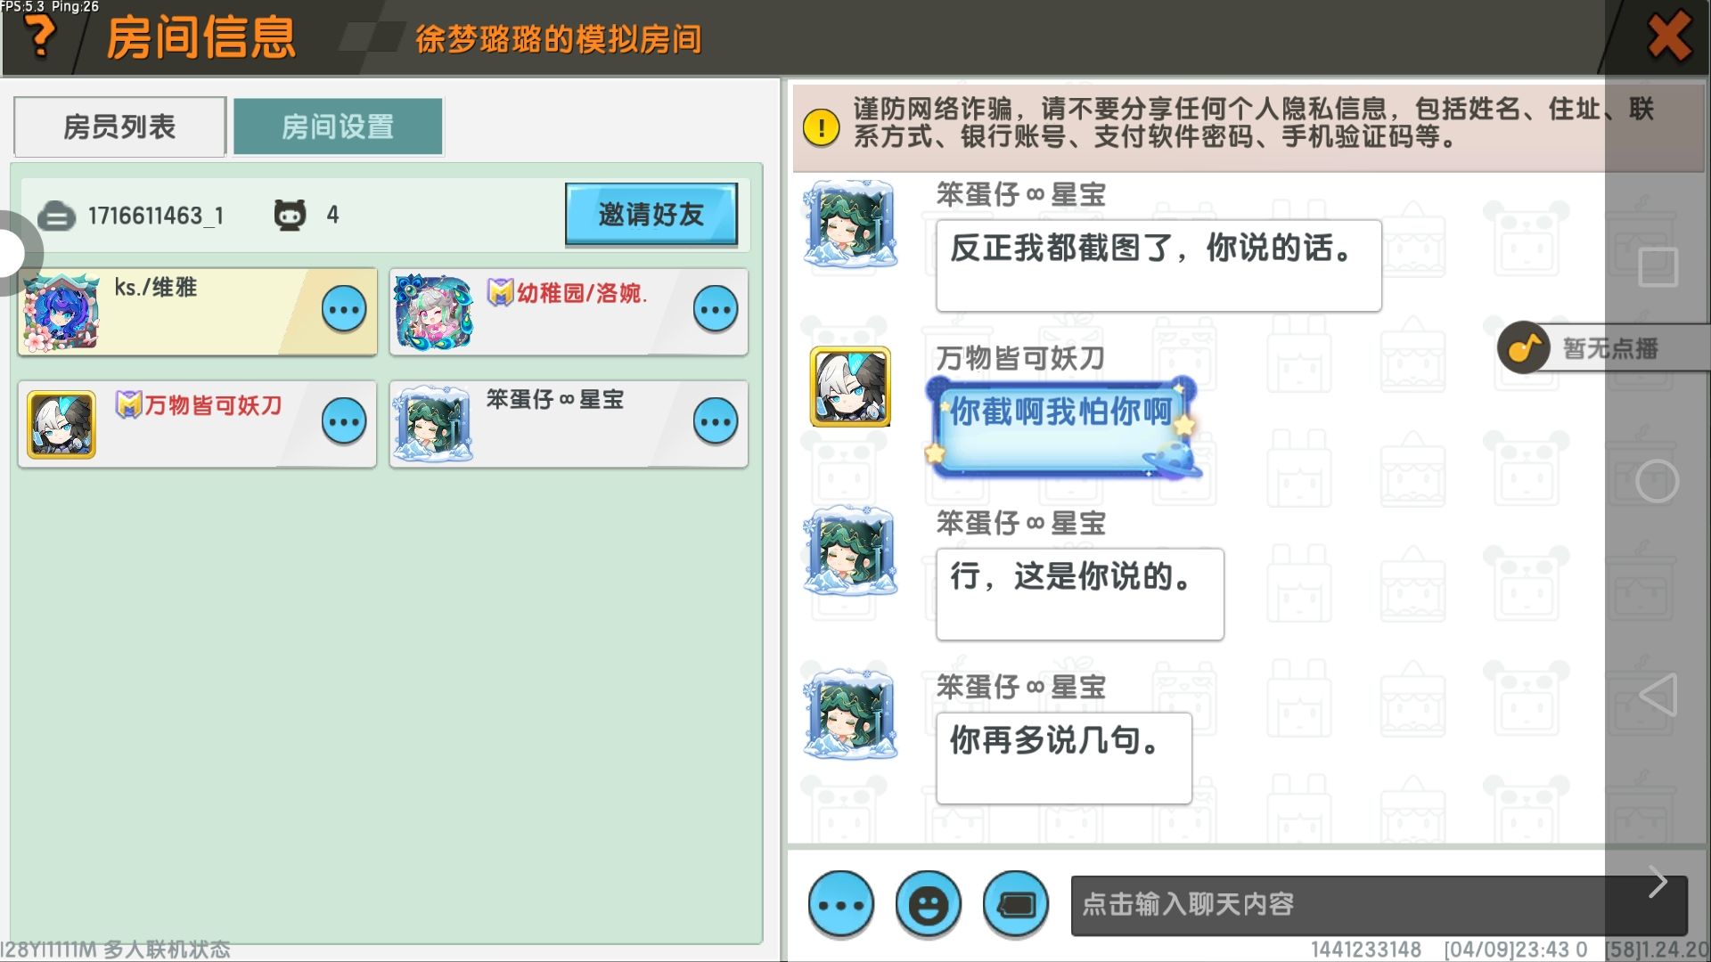Tap the Android back triangle button
Screen dimensions: 1711x962
(x=1658, y=695)
